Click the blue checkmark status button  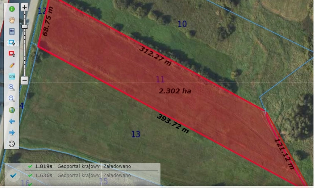coord(13,175)
